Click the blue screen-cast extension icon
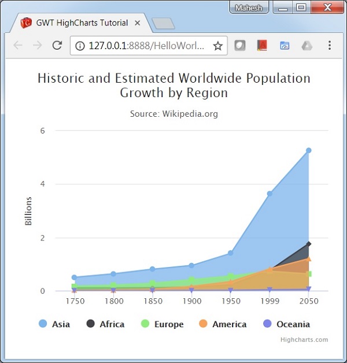 [285, 46]
